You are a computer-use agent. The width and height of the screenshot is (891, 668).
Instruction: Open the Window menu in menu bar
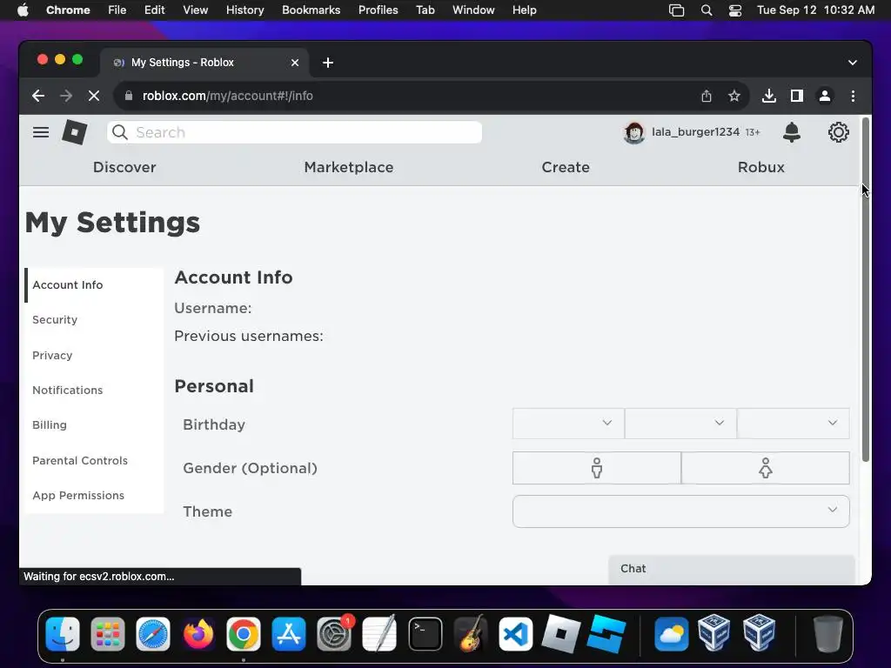coord(473,10)
